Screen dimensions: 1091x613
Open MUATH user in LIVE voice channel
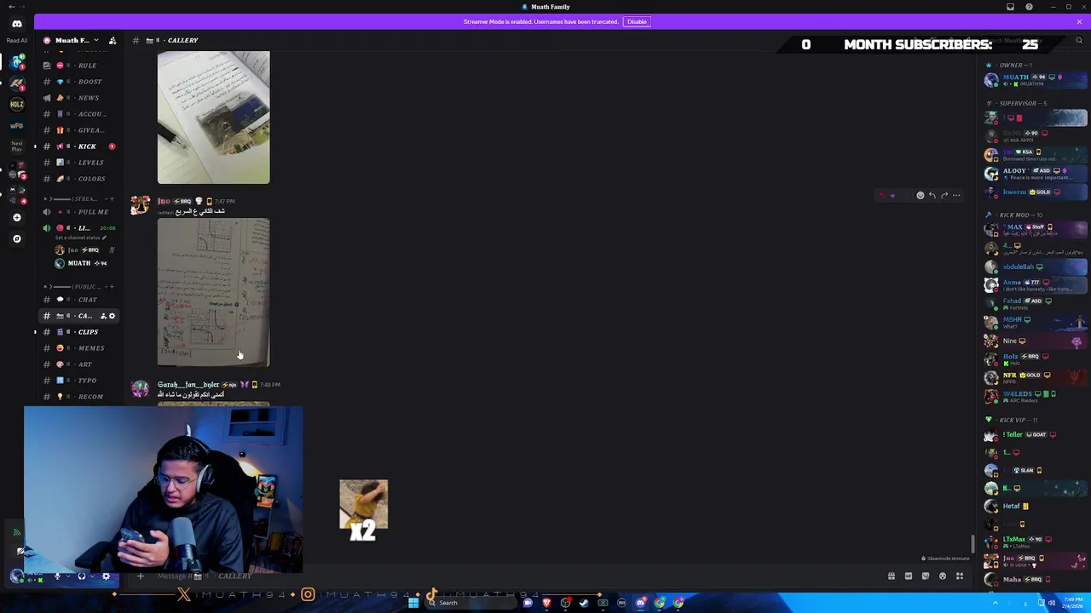coord(83,263)
